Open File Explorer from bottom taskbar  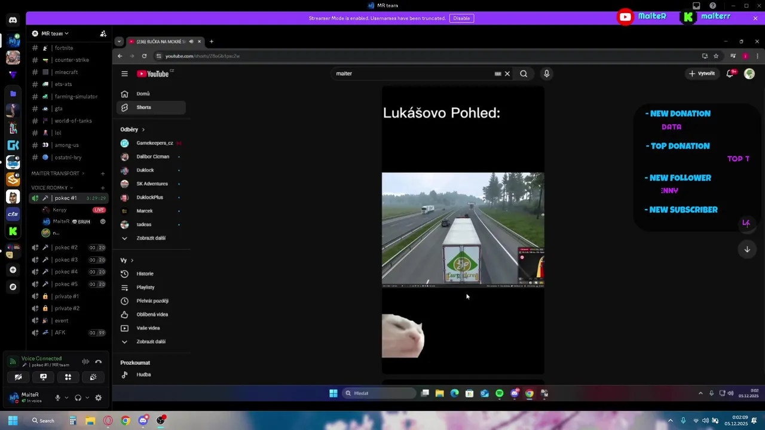coord(90,420)
